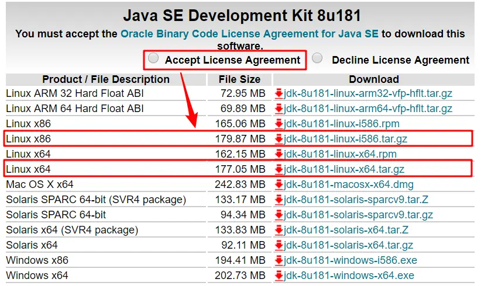The image size is (481, 286).
Task: Click the 179.87 MB file size
Action: click(240, 139)
